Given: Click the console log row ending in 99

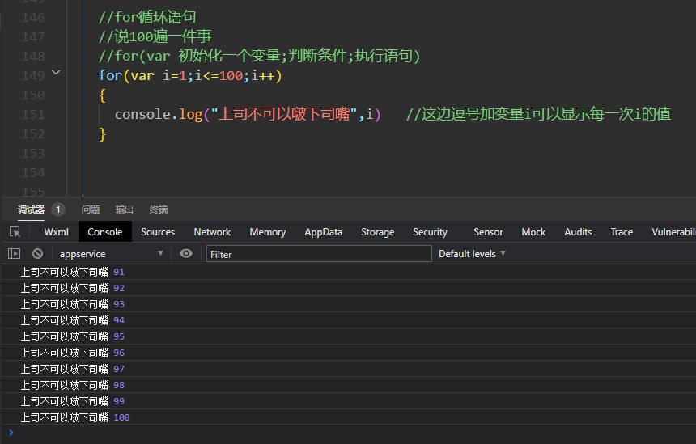Looking at the screenshot, I should click(348, 401).
